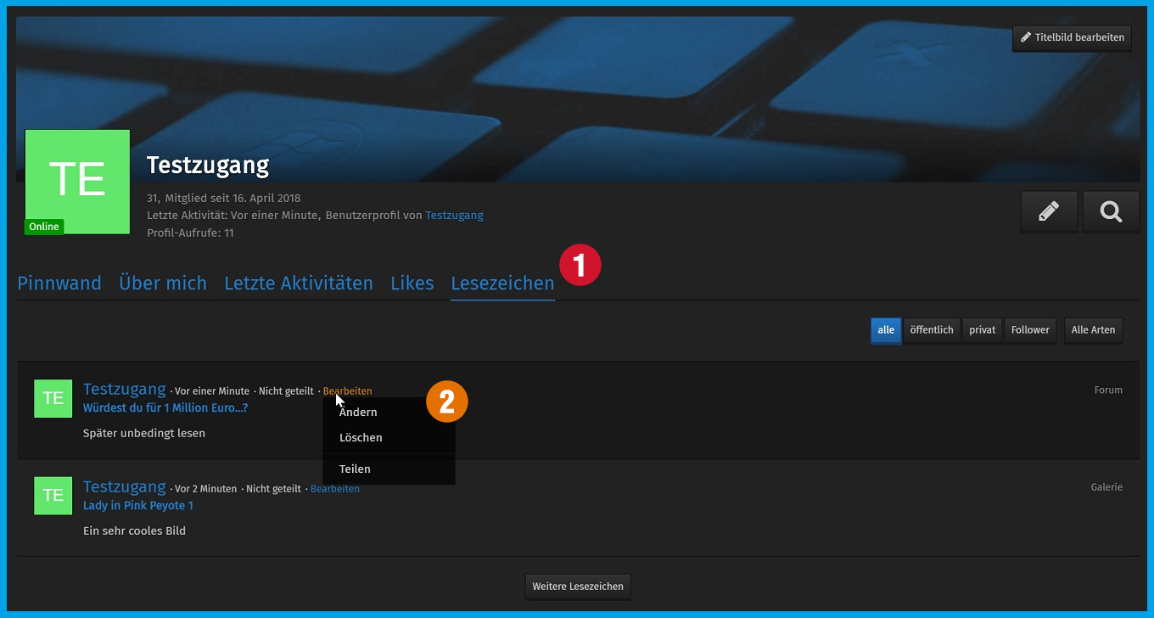The width and height of the screenshot is (1154, 618).
Task: Open 'Würdest du für 1 Million Euro...?' link
Action: point(165,408)
